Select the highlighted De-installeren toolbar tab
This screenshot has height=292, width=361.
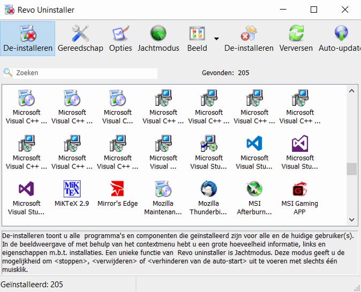pos(28,39)
